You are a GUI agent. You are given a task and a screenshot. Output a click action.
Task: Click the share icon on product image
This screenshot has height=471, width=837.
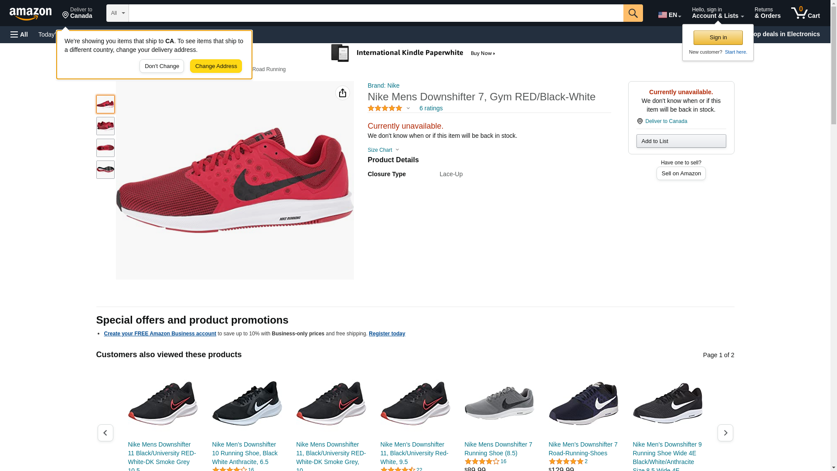click(343, 93)
